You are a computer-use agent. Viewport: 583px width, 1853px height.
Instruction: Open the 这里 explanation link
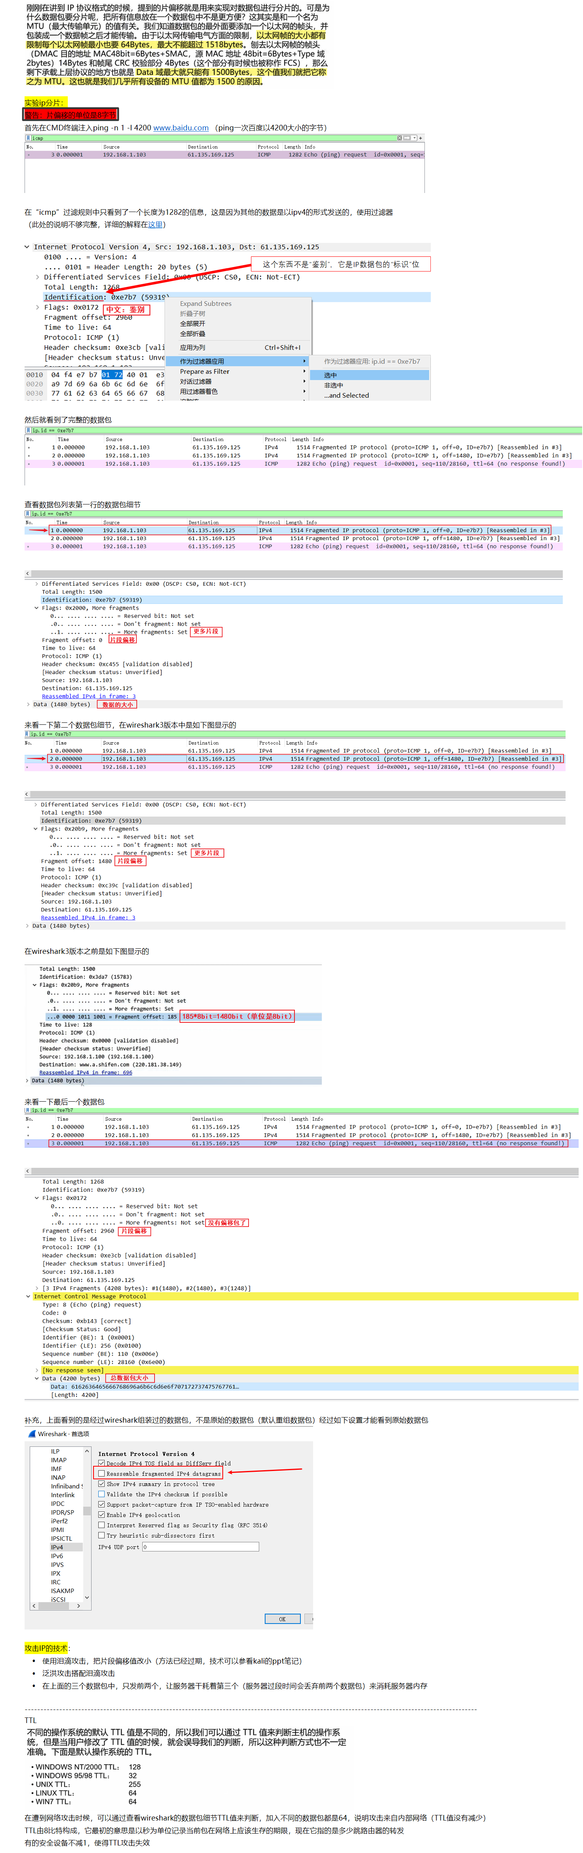click(x=155, y=224)
